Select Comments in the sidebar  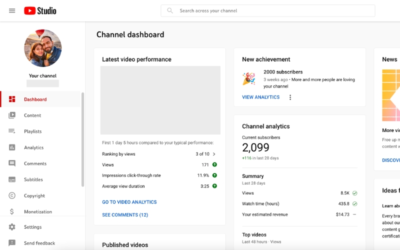40,163
